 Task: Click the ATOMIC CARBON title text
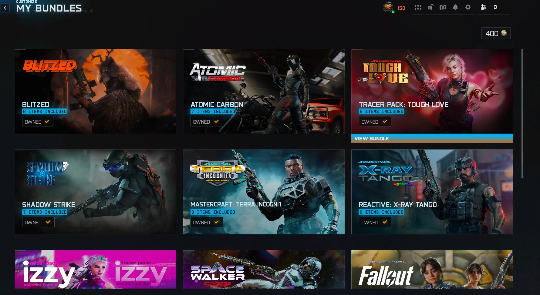click(217, 104)
